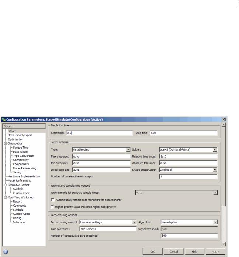Screen dimensions: 239x257
Task: Click the Help button
Action: pyautogui.click(x=194, y=251)
